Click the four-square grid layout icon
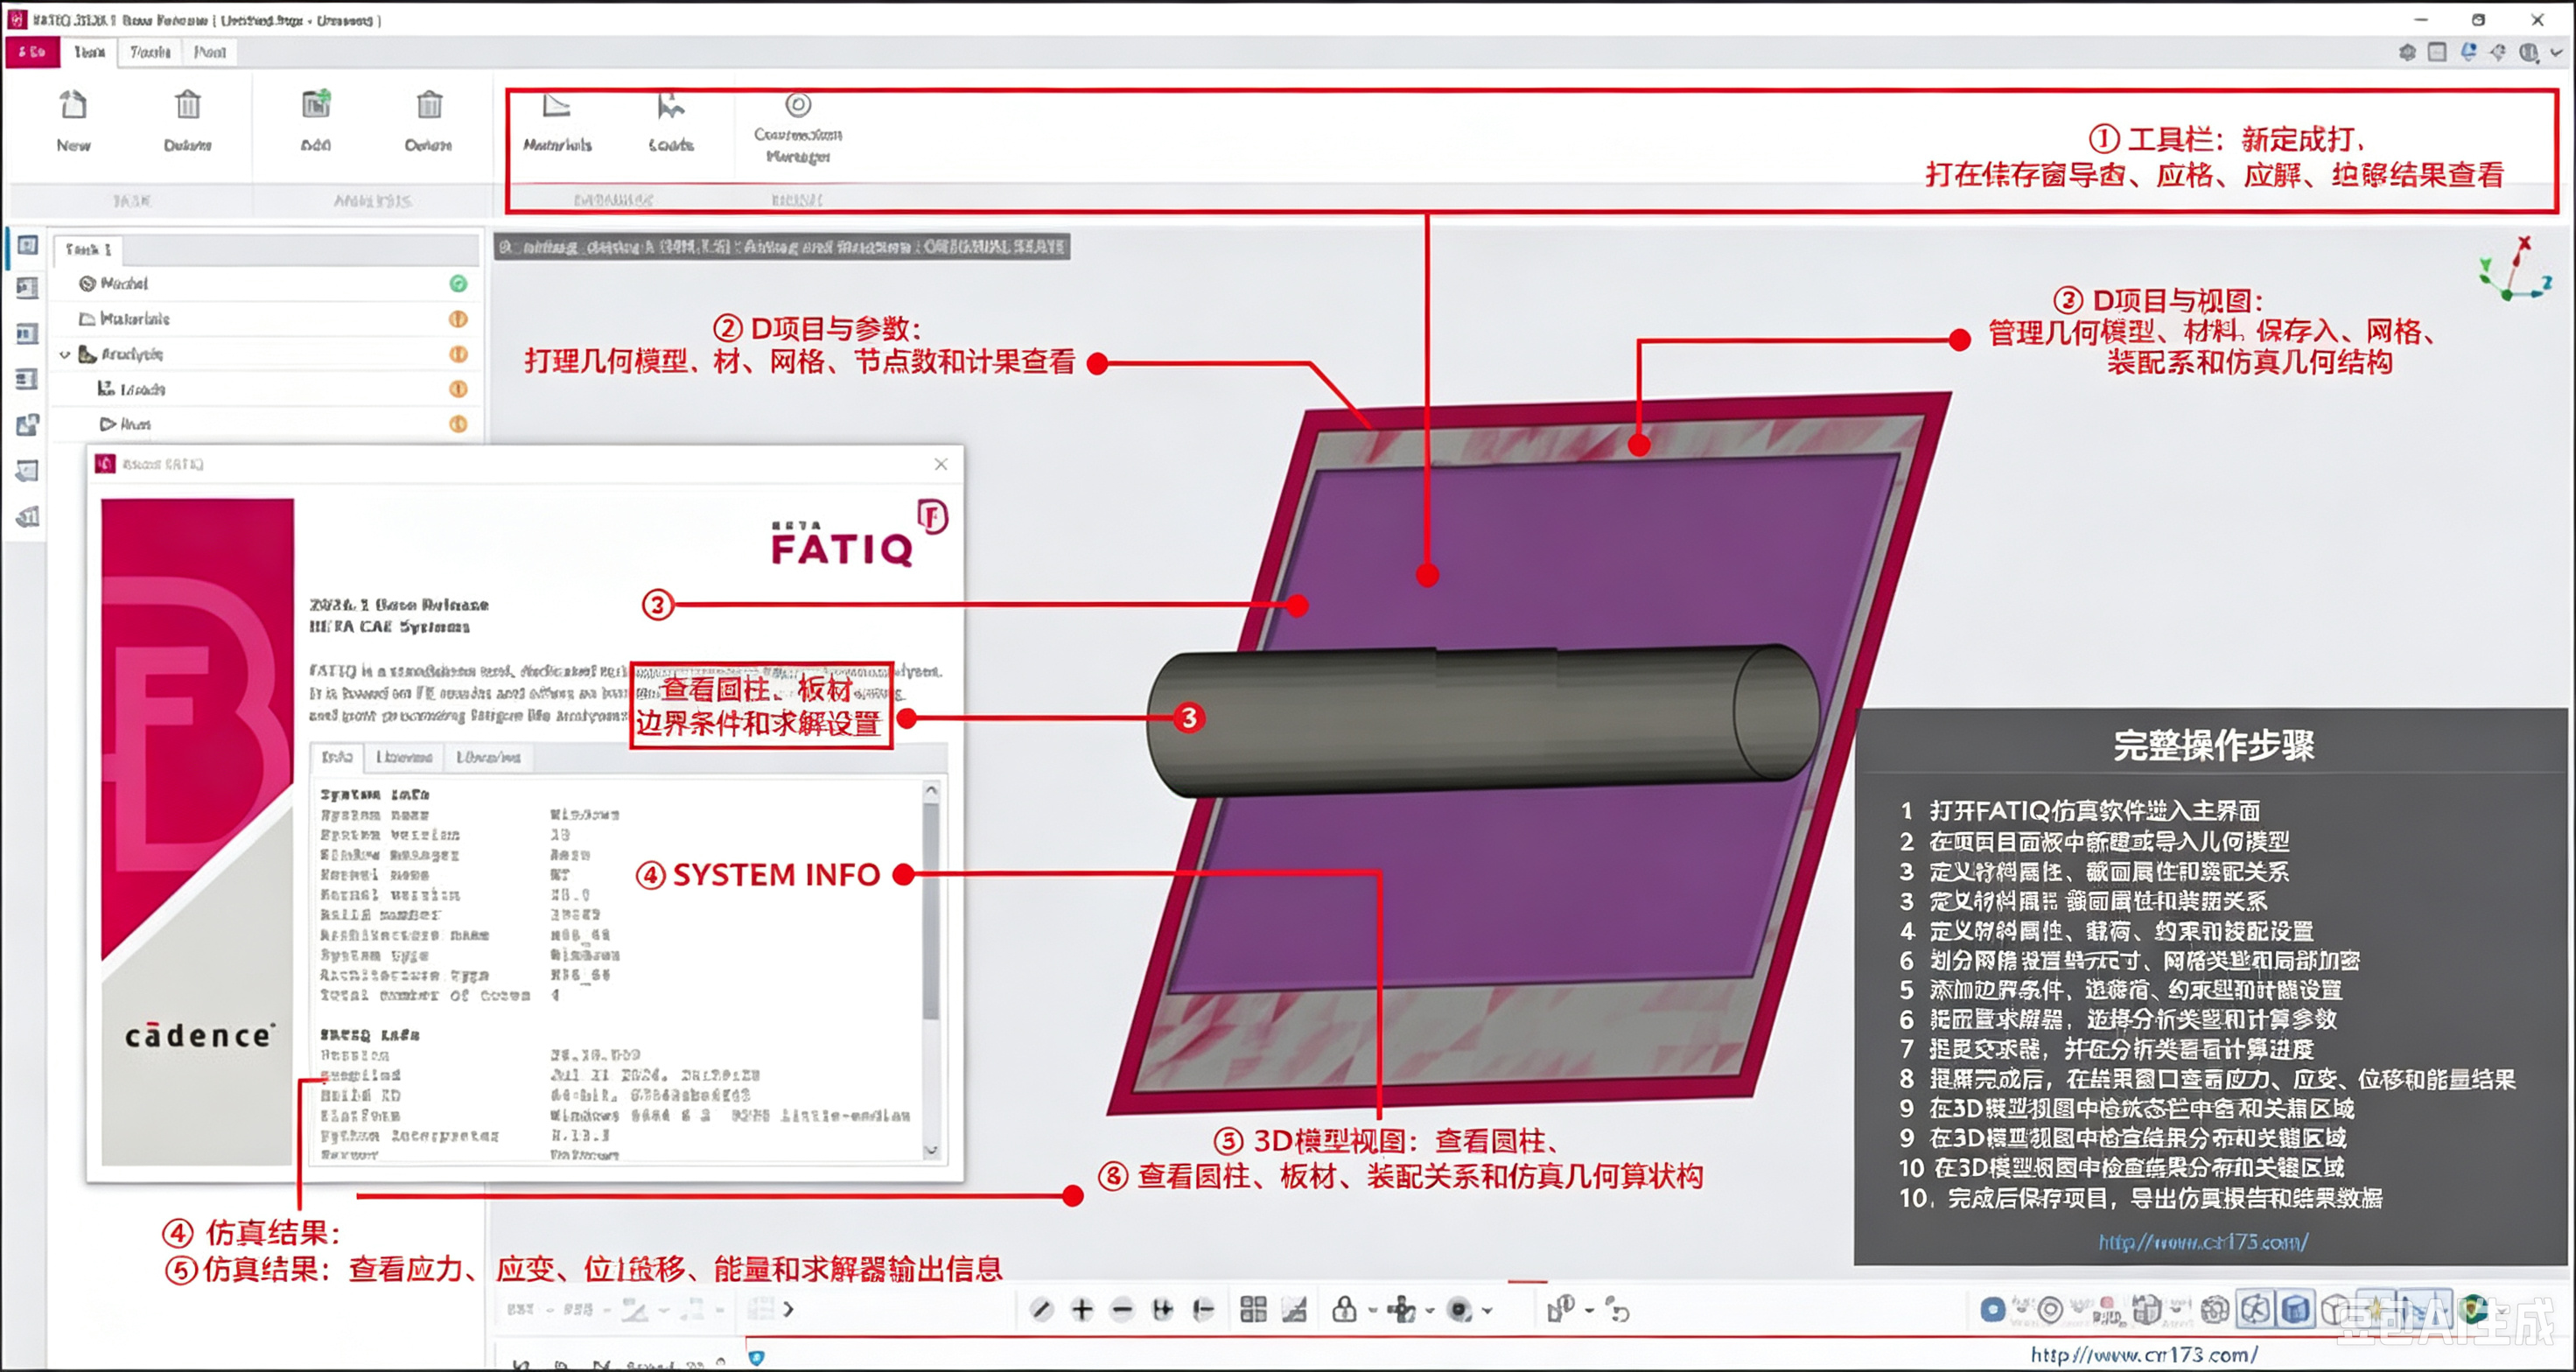 coord(1253,1309)
